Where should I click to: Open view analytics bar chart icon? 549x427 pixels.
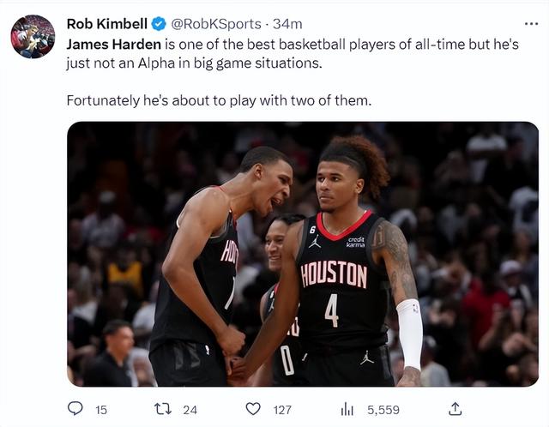tap(348, 409)
